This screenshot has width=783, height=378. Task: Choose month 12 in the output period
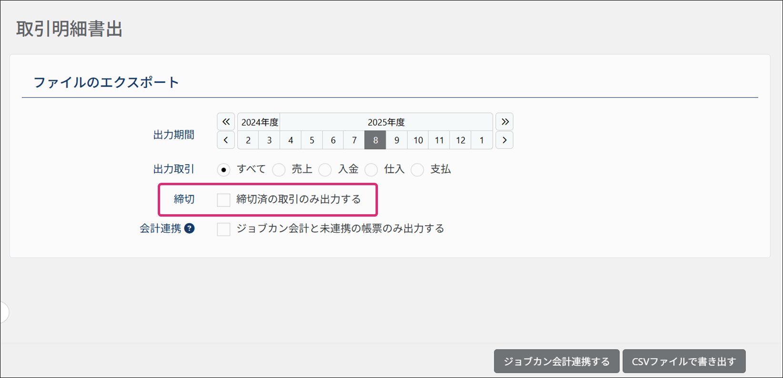click(460, 140)
